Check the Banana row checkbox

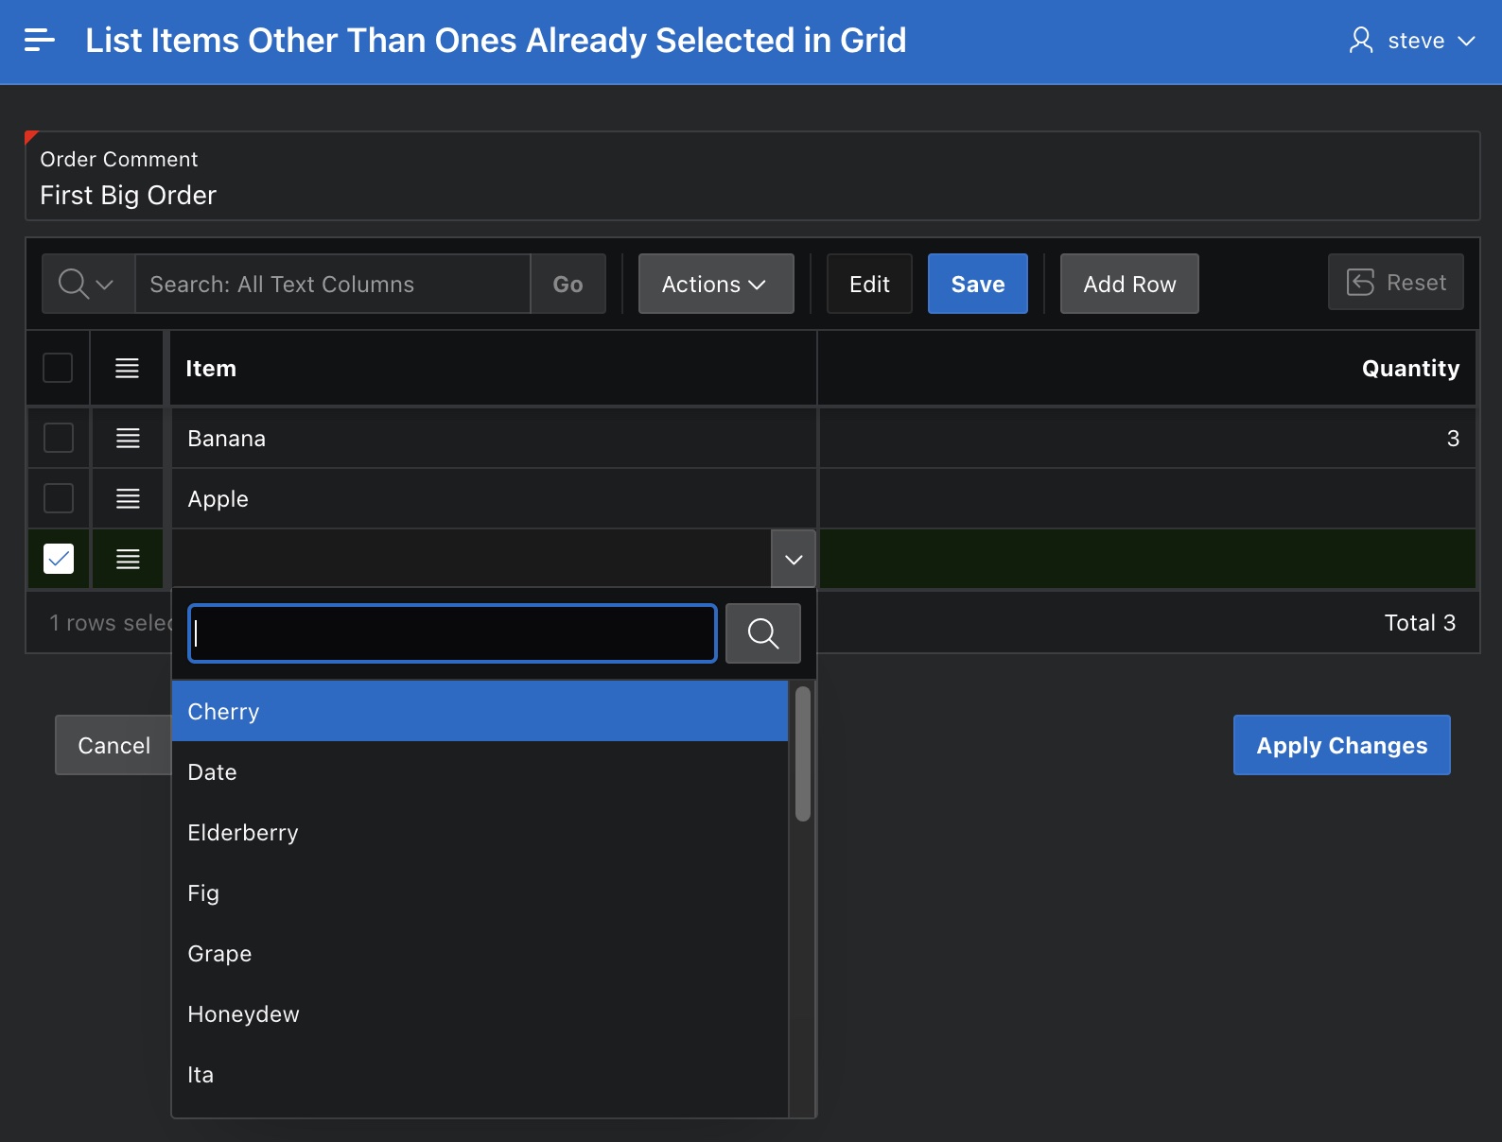point(59,439)
